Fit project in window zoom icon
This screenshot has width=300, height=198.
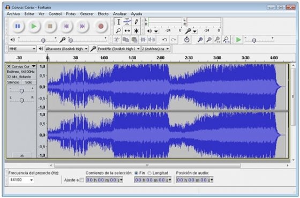tap(226, 40)
